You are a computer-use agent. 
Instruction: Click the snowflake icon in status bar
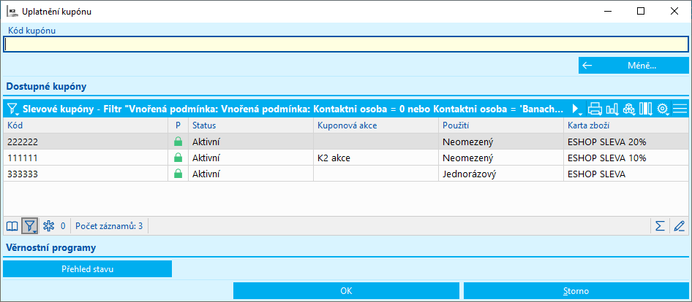tap(49, 226)
